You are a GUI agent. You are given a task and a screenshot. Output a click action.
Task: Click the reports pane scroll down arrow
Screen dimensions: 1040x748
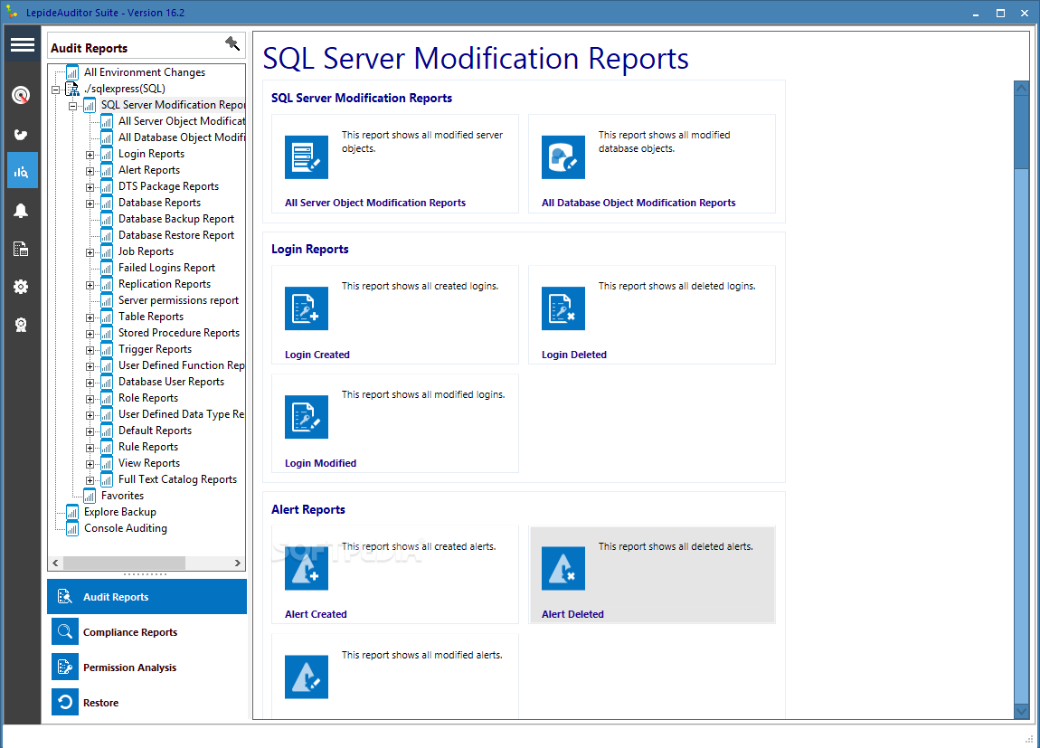coord(1021,712)
